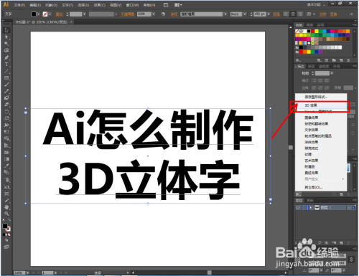Select the Column Graph tool
The height and width of the screenshot is (276, 359).
[6, 186]
